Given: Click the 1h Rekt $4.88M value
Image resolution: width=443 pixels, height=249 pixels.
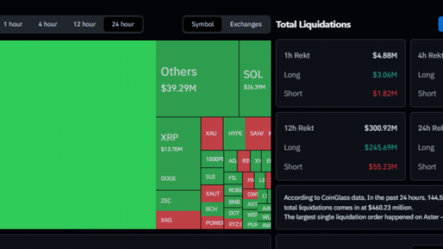Looking at the screenshot, I should 385,55.
